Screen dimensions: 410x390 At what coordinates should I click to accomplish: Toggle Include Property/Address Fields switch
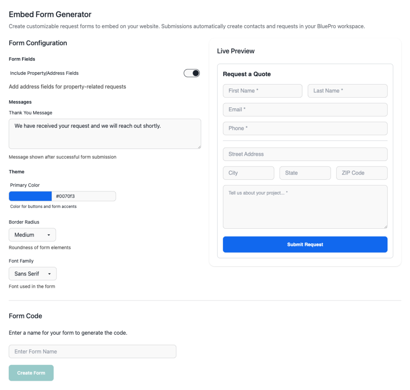point(191,73)
